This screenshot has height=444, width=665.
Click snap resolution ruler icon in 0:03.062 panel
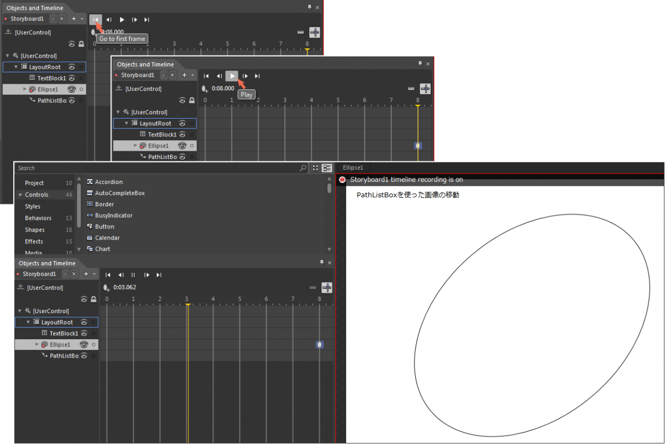pyautogui.click(x=313, y=287)
